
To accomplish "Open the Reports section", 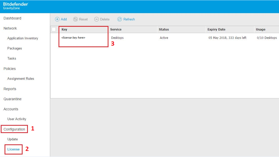I will coord(10,89).
